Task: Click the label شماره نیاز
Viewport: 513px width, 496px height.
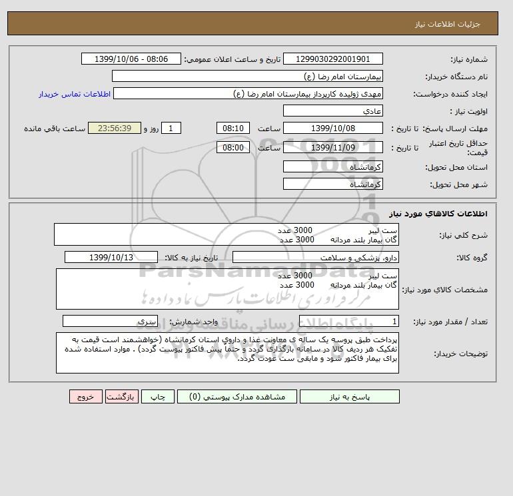Action: [469, 59]
